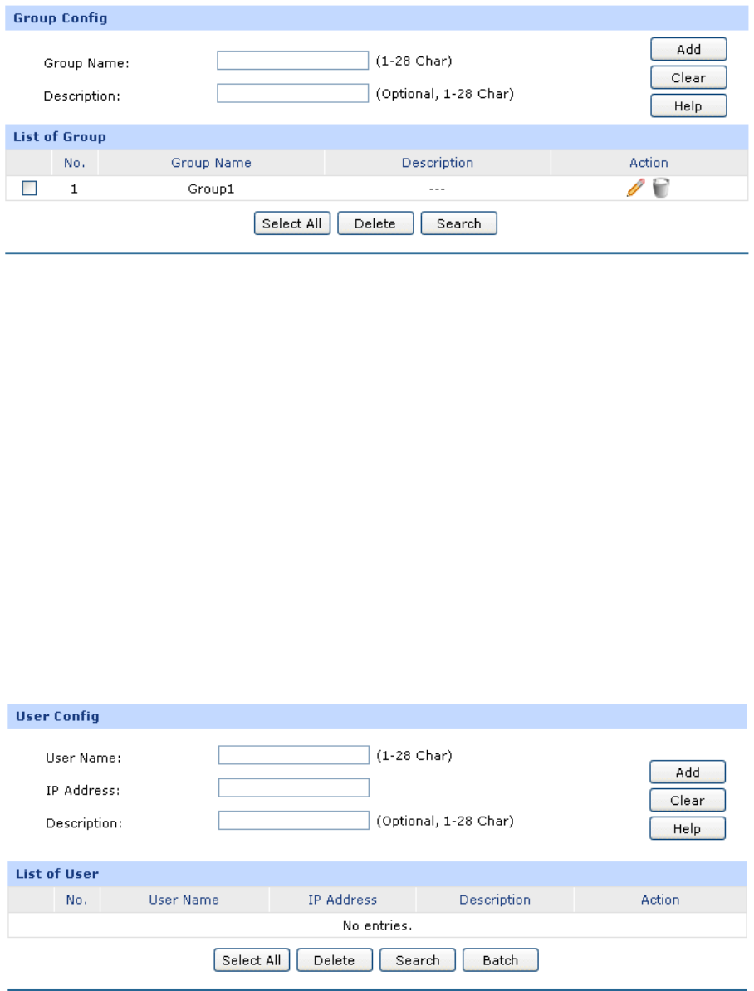Edit Group1 with the pencil icon

636,188
